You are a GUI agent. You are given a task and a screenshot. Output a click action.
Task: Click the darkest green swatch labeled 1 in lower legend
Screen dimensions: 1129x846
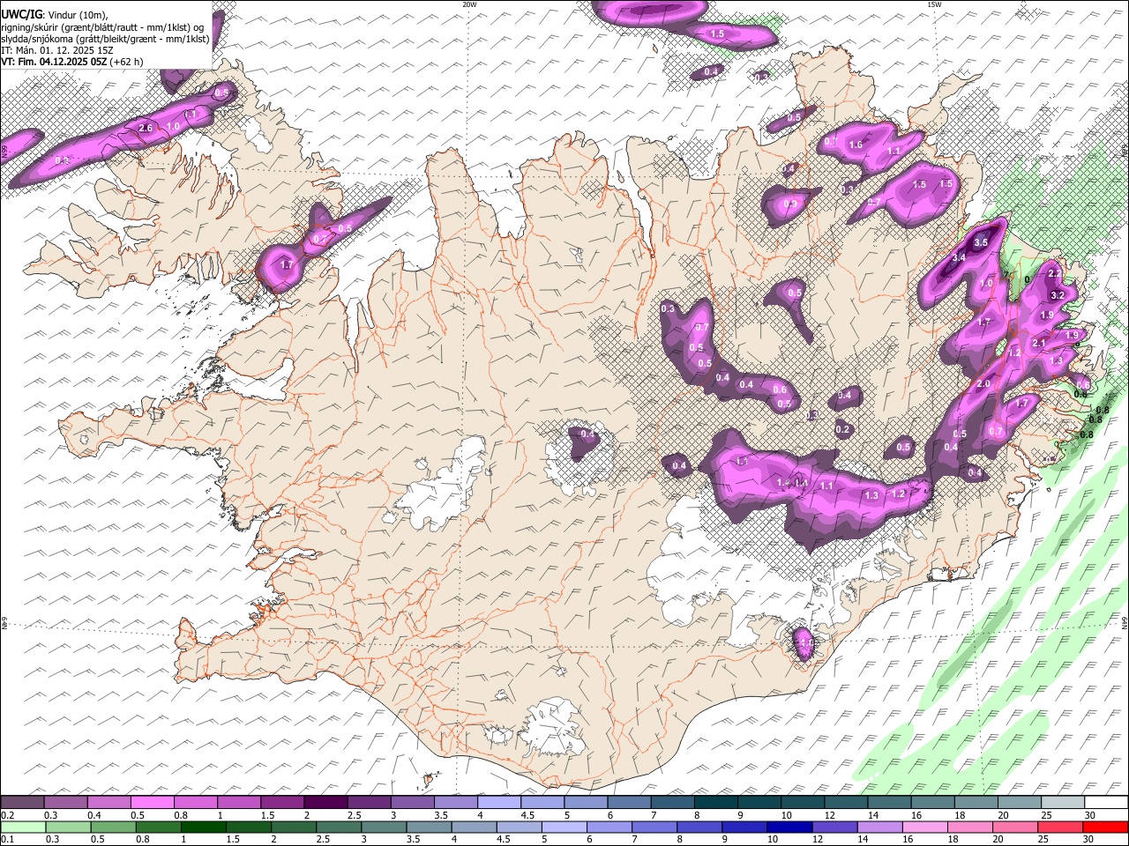[x=204, y=827]
